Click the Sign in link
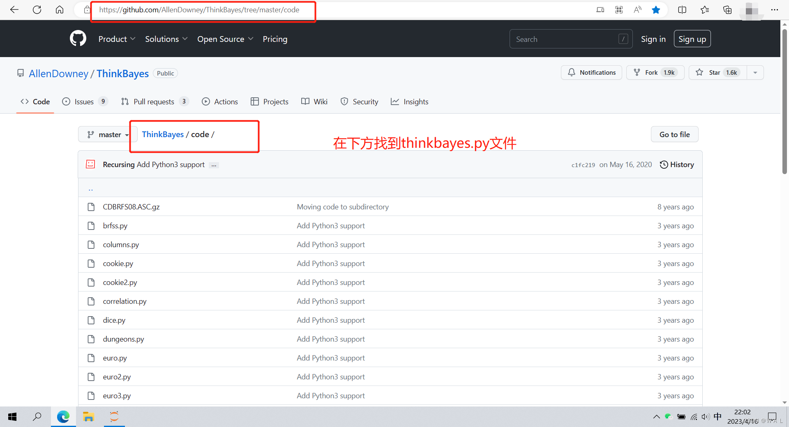The height and width of the screenshot is (427, 789). click(x=653, y=39)
